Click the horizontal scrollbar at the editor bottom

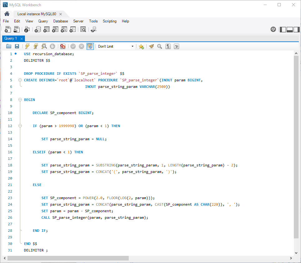click(x=68, y=258)
